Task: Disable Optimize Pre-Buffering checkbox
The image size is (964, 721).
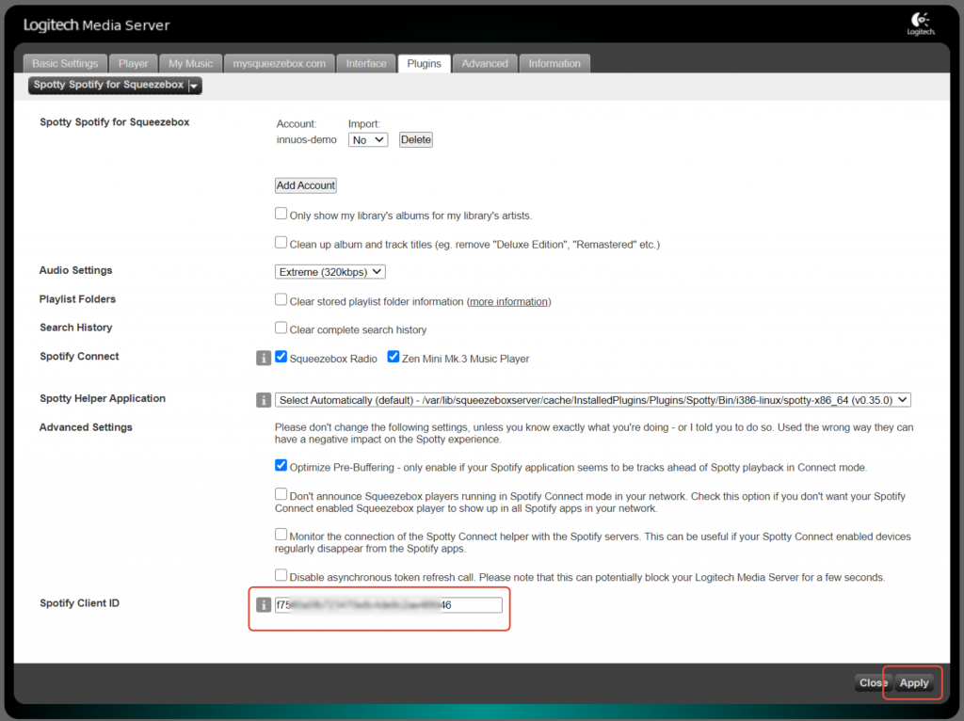Action: pyautogui.click(x=281, y=465)
